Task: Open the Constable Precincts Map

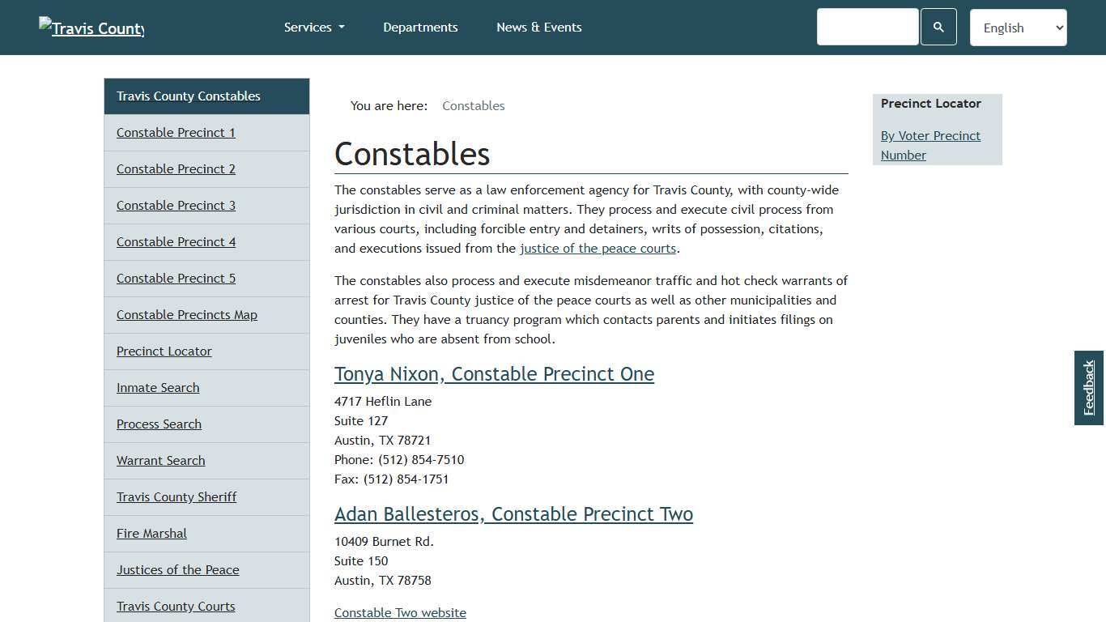Action: 187,314
